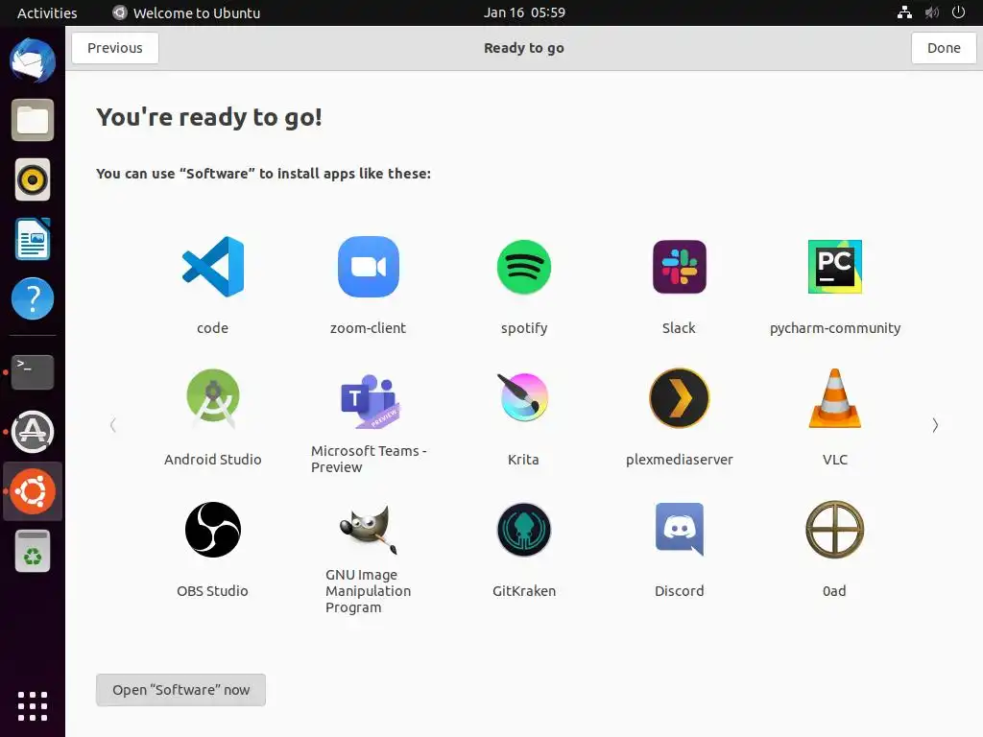The image size is (983, 737).
Task: Click Open "Software" now button
Action: (x=180, y=690)
